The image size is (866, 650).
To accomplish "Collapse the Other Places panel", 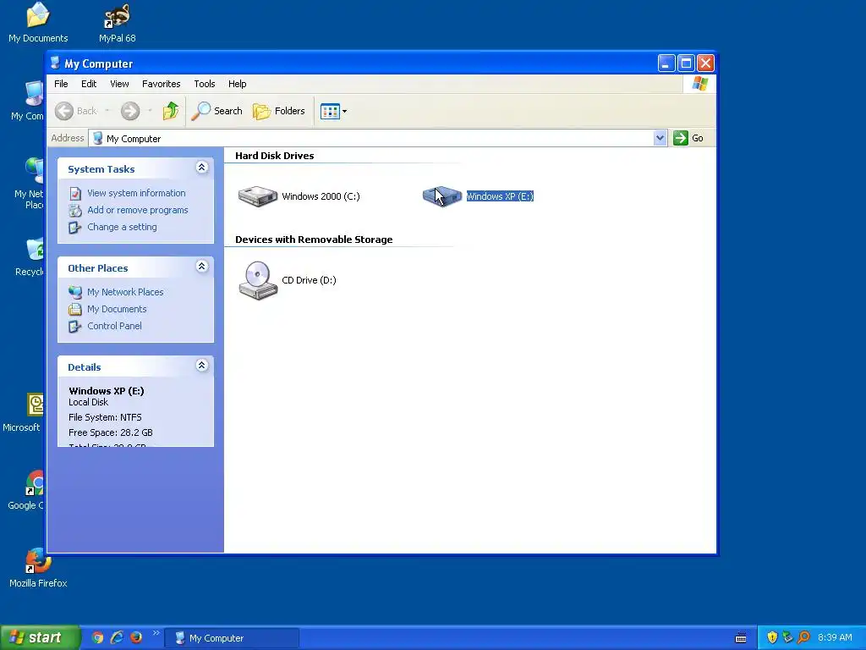I will [201, 267].
